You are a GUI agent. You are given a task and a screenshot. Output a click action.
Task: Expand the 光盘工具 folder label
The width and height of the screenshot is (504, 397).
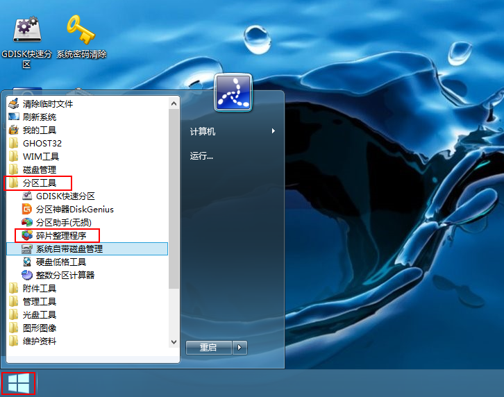[x=40, y=314]
